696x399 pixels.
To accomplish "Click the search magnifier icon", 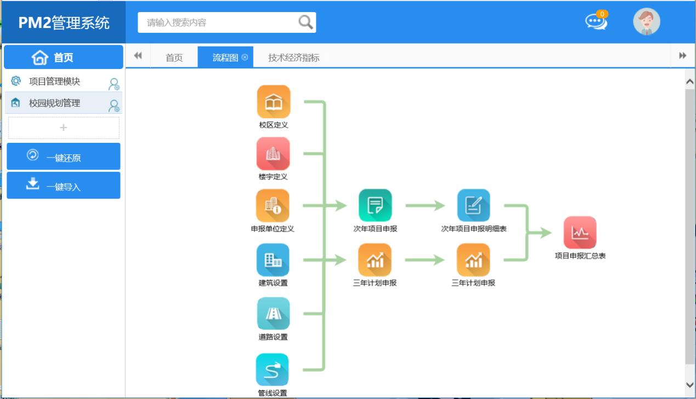I will (x=305, y=22).
